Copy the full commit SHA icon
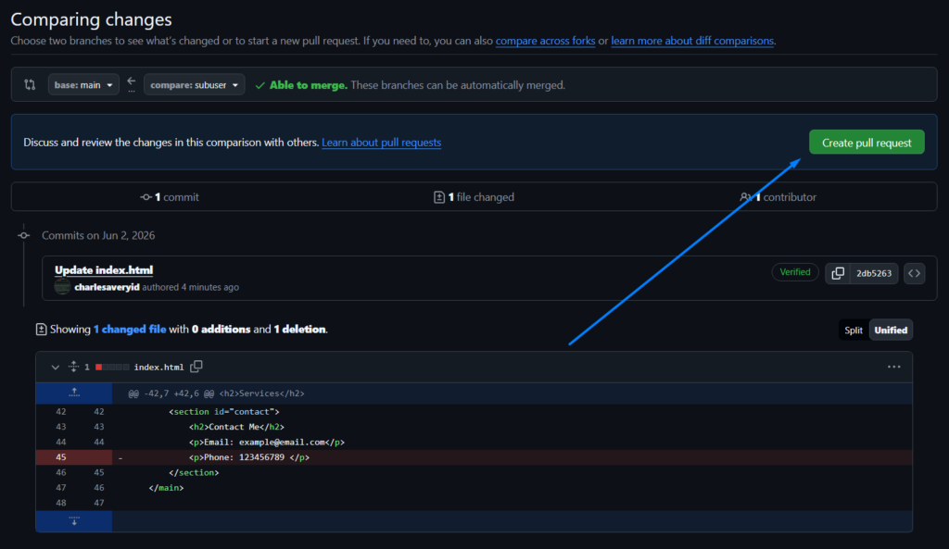This screenshot has width=949, height=549. coord(838,273)
